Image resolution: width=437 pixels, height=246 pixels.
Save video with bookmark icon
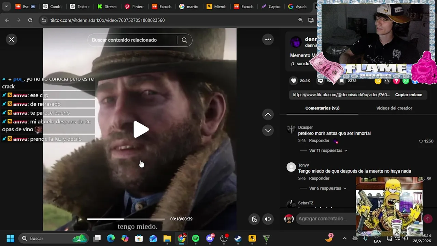click(x=341, y=81)
